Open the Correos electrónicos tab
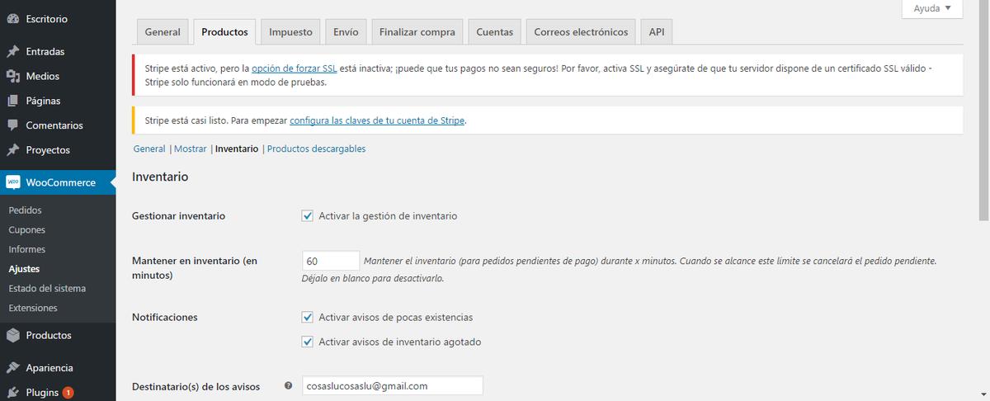Screen dimensions: 990x401 pyautogui.click(x=581, y=32)
